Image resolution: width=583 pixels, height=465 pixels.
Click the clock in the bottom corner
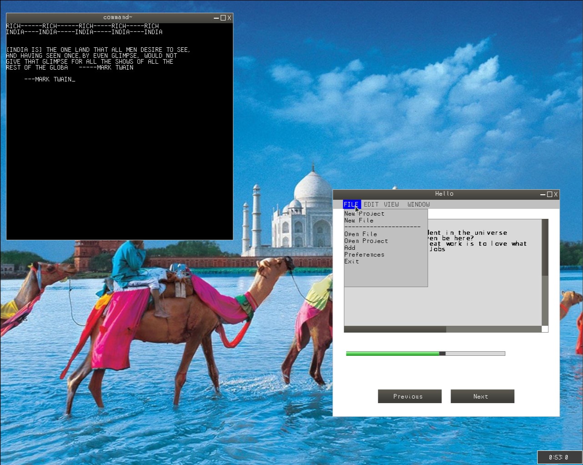[x=559, y=457]
